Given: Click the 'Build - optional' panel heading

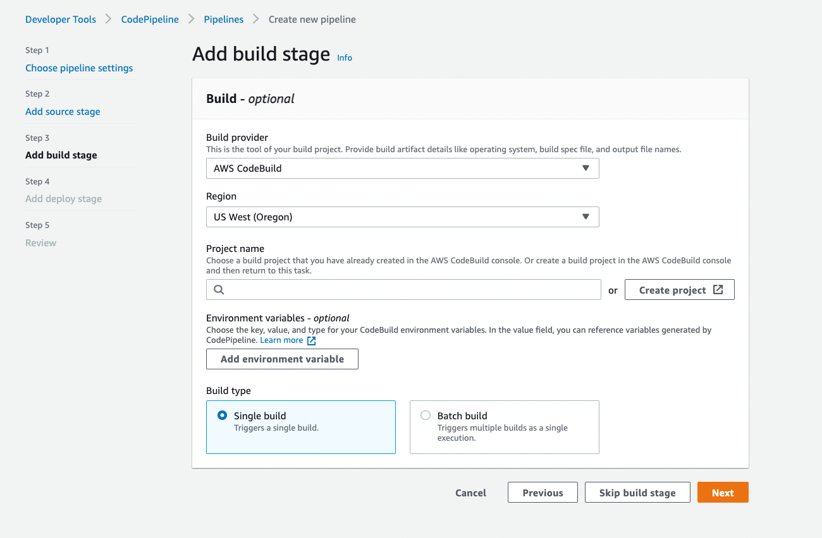Looking at the screenshot, I should [x=250, y=99].
